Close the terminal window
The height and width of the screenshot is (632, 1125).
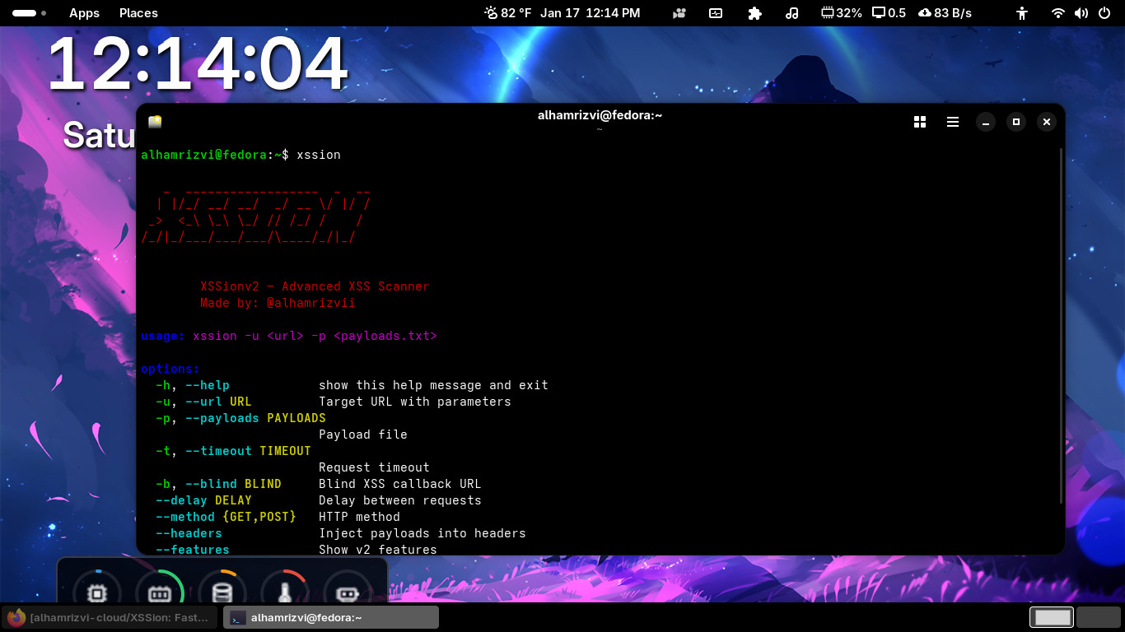[1047, 122]
